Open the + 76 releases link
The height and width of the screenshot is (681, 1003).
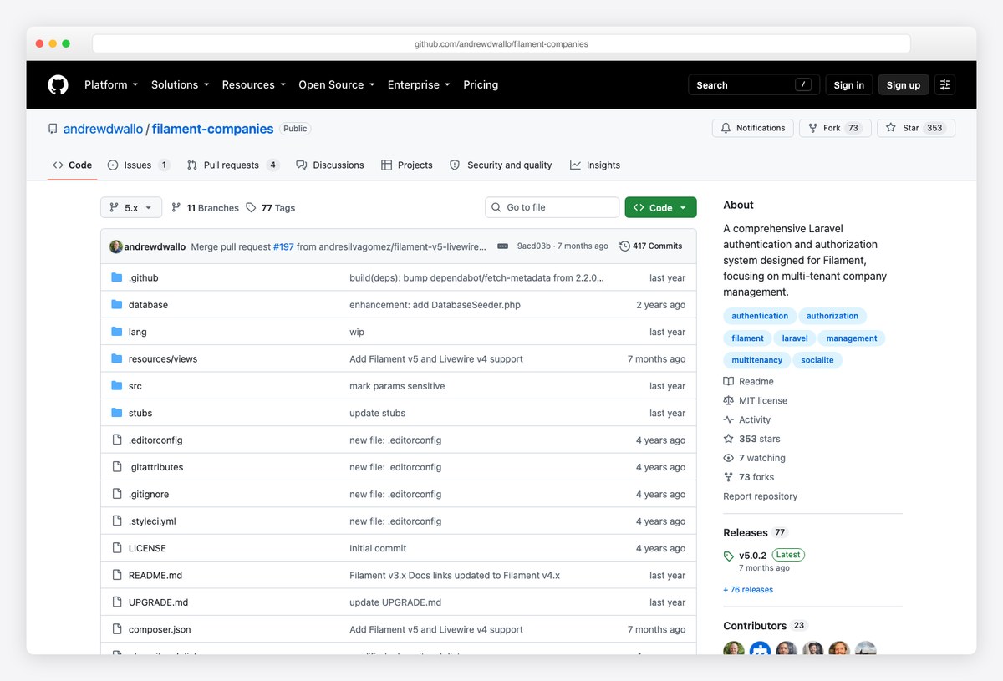[748, 590]
